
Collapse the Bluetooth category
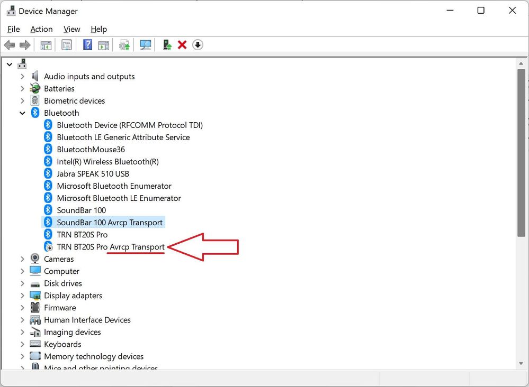point(22,113)
